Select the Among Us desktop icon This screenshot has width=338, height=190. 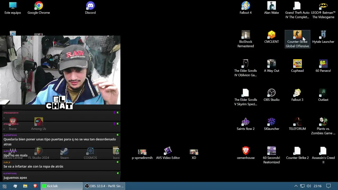click(x=39, y=124)
